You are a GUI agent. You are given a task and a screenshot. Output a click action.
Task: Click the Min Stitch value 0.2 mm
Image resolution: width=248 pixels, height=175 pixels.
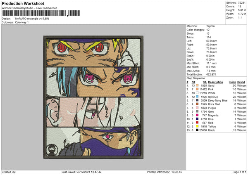(x=211, y=67)
